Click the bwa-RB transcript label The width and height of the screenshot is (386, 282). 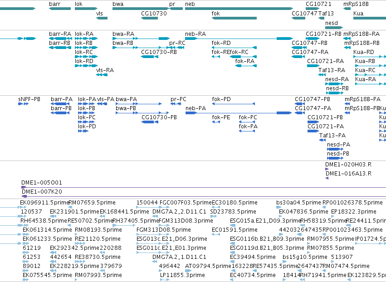[x=123, y=43]
